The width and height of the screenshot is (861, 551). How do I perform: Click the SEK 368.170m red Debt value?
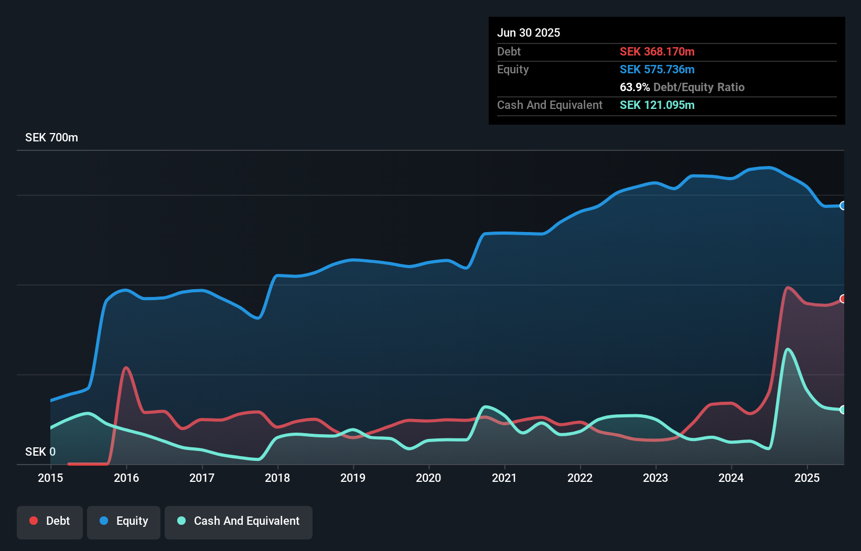coord(657,51)
